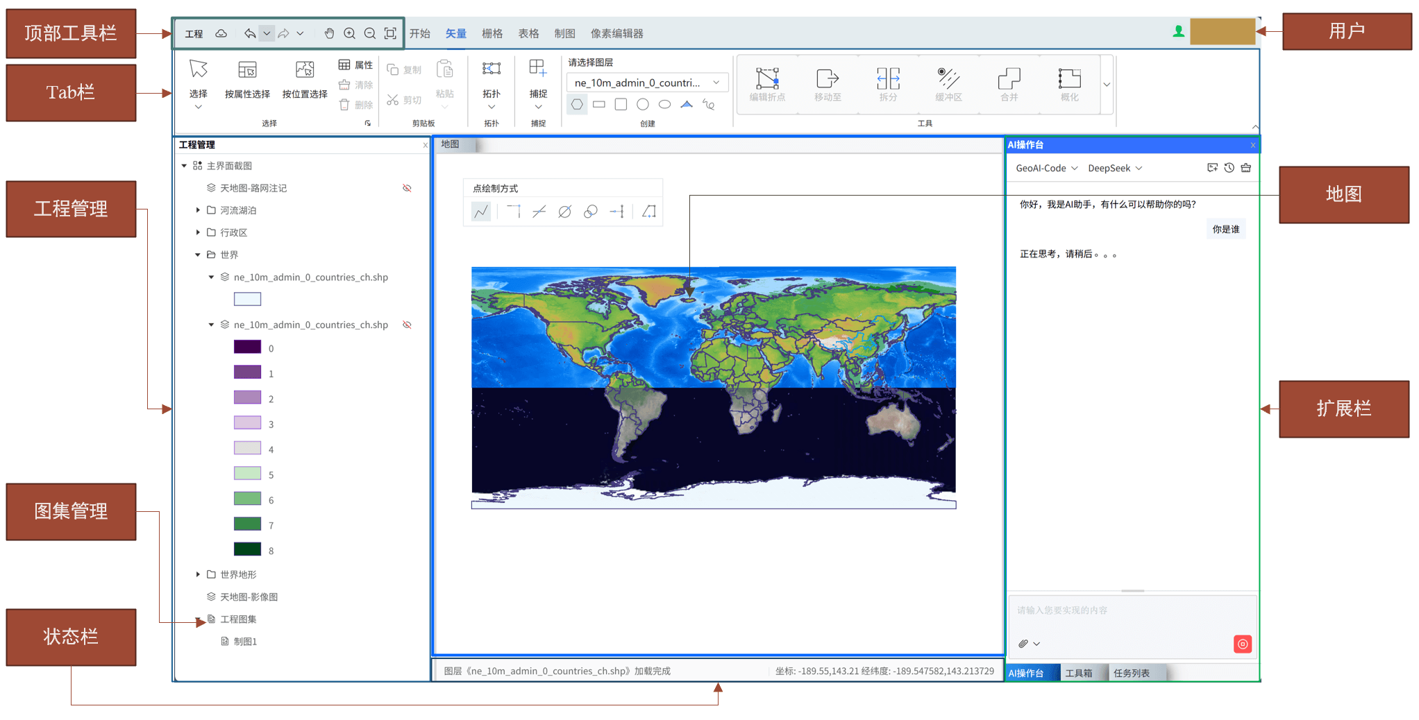Click the dark purple class 0 swatch
Viewport: 1419px width, 720px height.
click(x=247, y=347)
